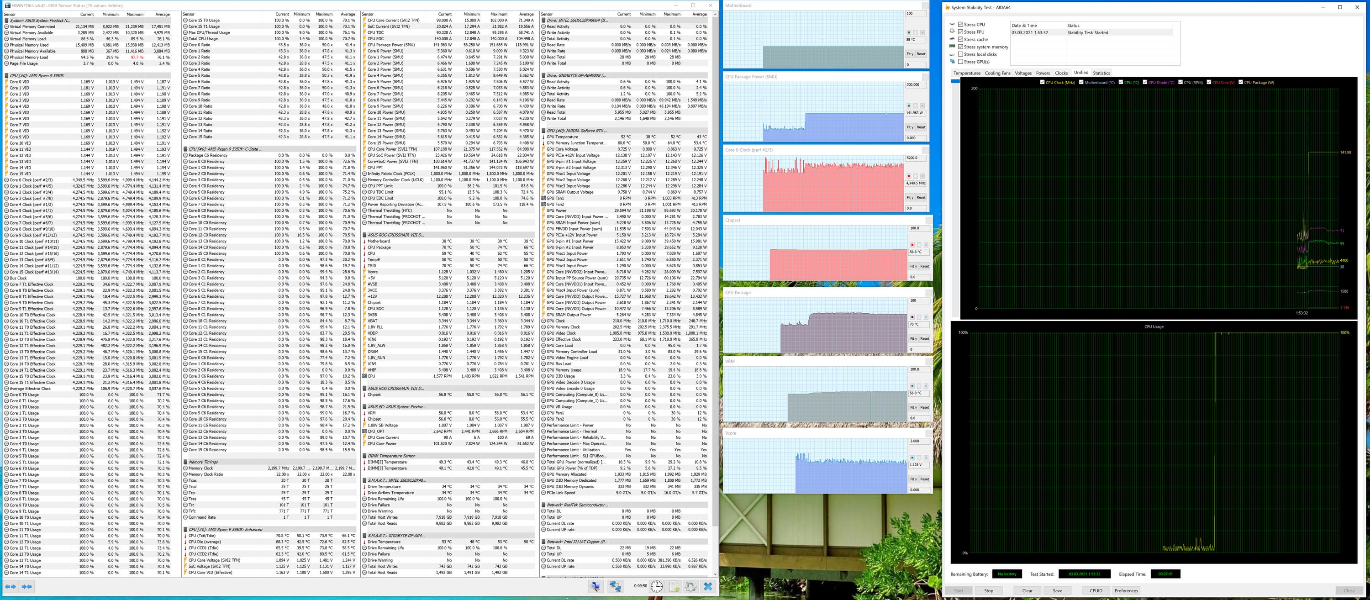Click the log file with plus icon
Viewport: 1370px width, 600px height.
(674, 586)
